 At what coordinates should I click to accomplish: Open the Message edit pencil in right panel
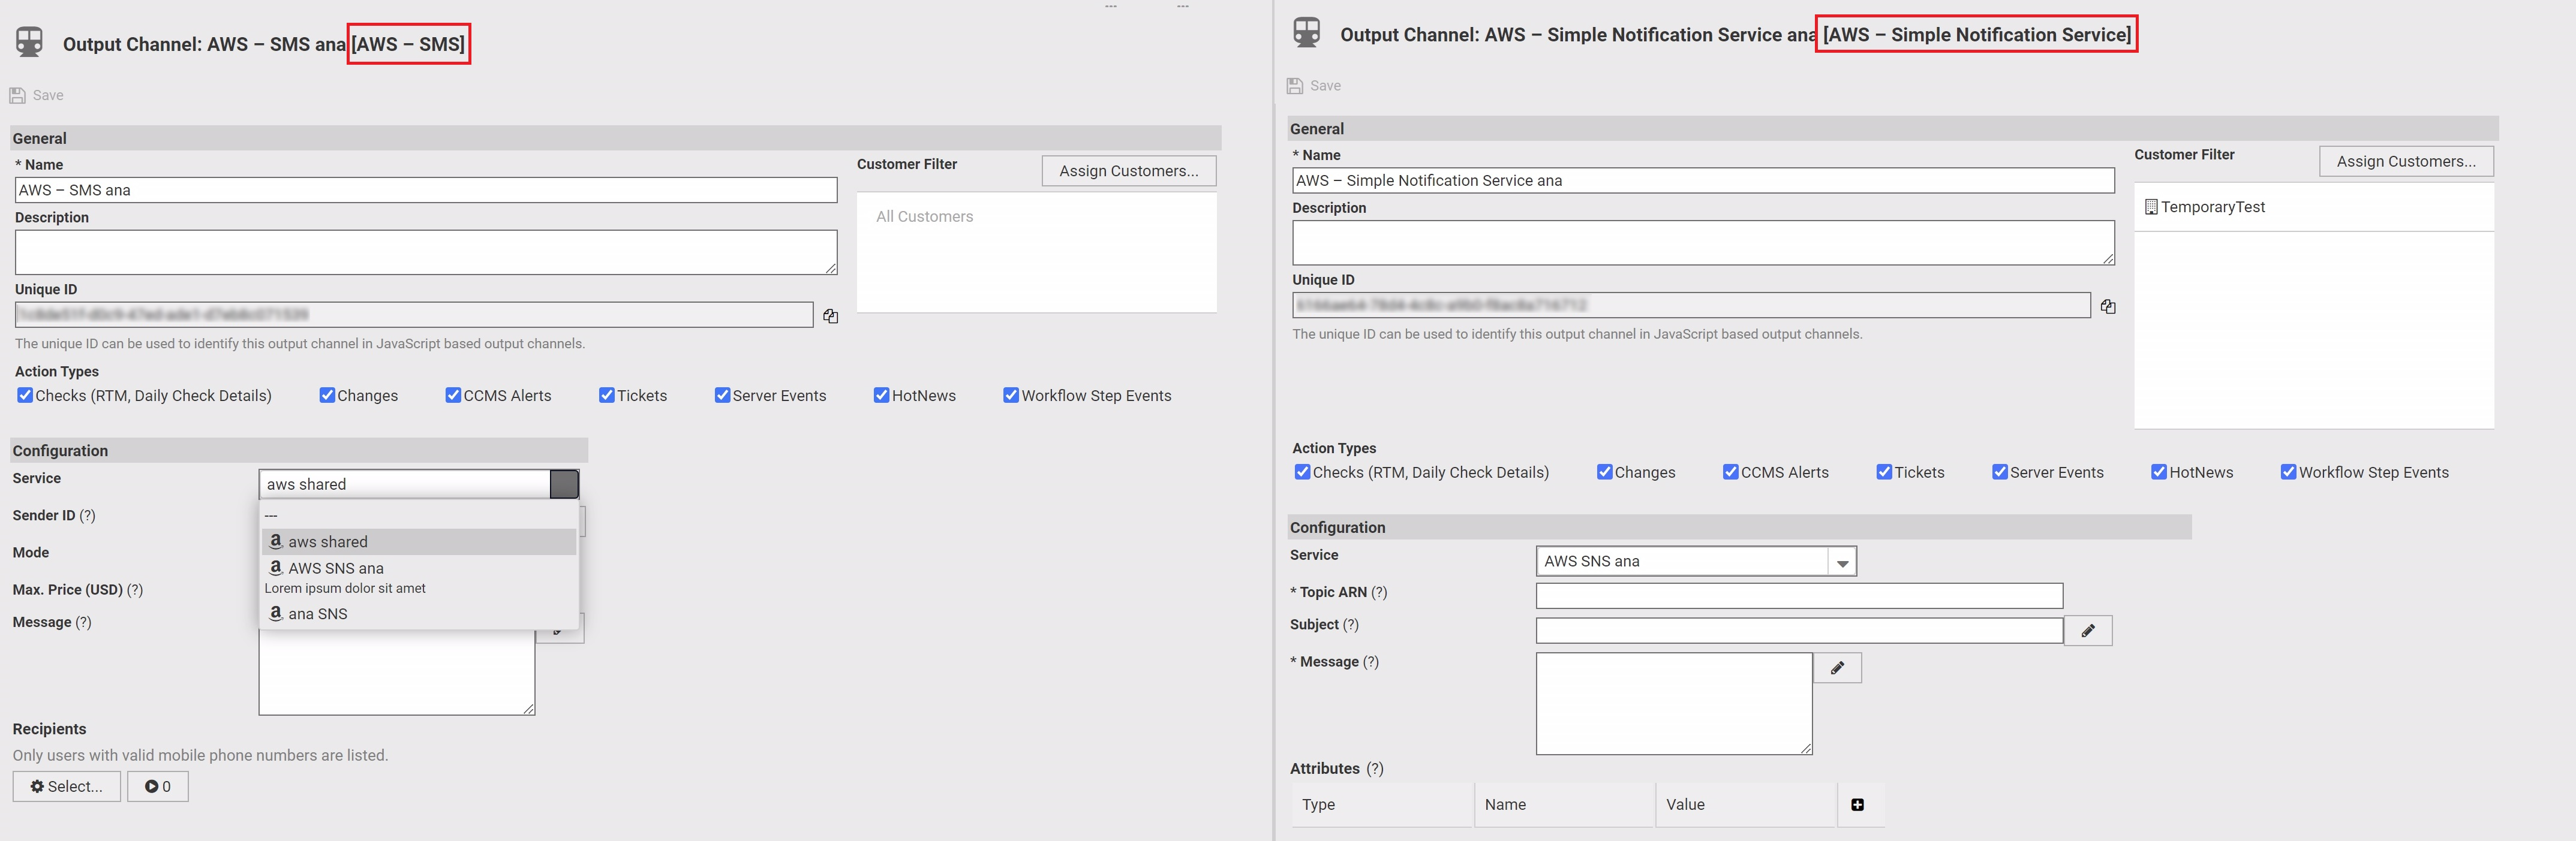1837,668
